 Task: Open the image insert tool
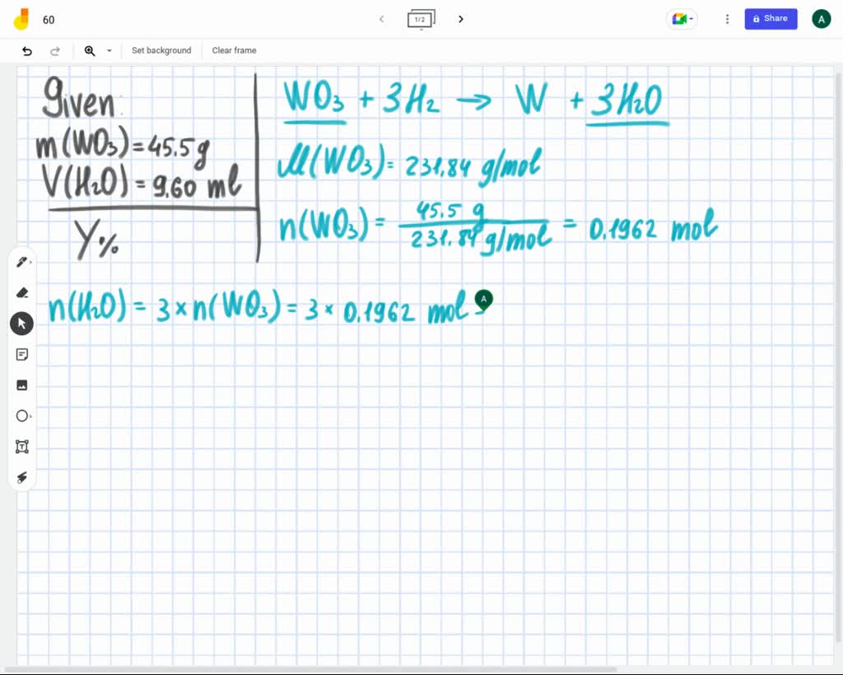click(x=22, y=384)
